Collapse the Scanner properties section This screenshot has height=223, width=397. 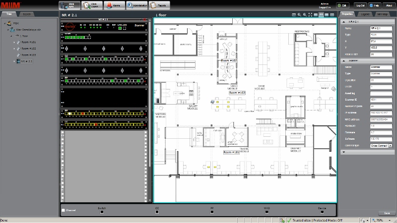coord(344,60)
